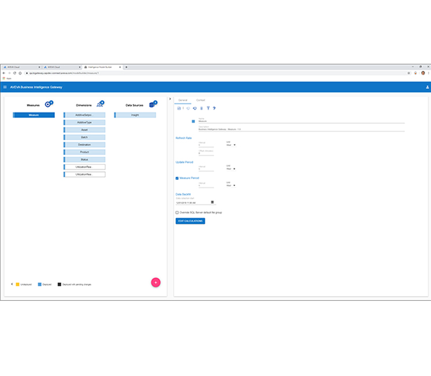
Task: Click the filter icon in toolbar
Action: tap(208, 108)
